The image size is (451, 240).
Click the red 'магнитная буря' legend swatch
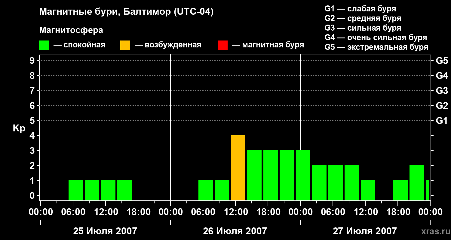coord(222,45)
